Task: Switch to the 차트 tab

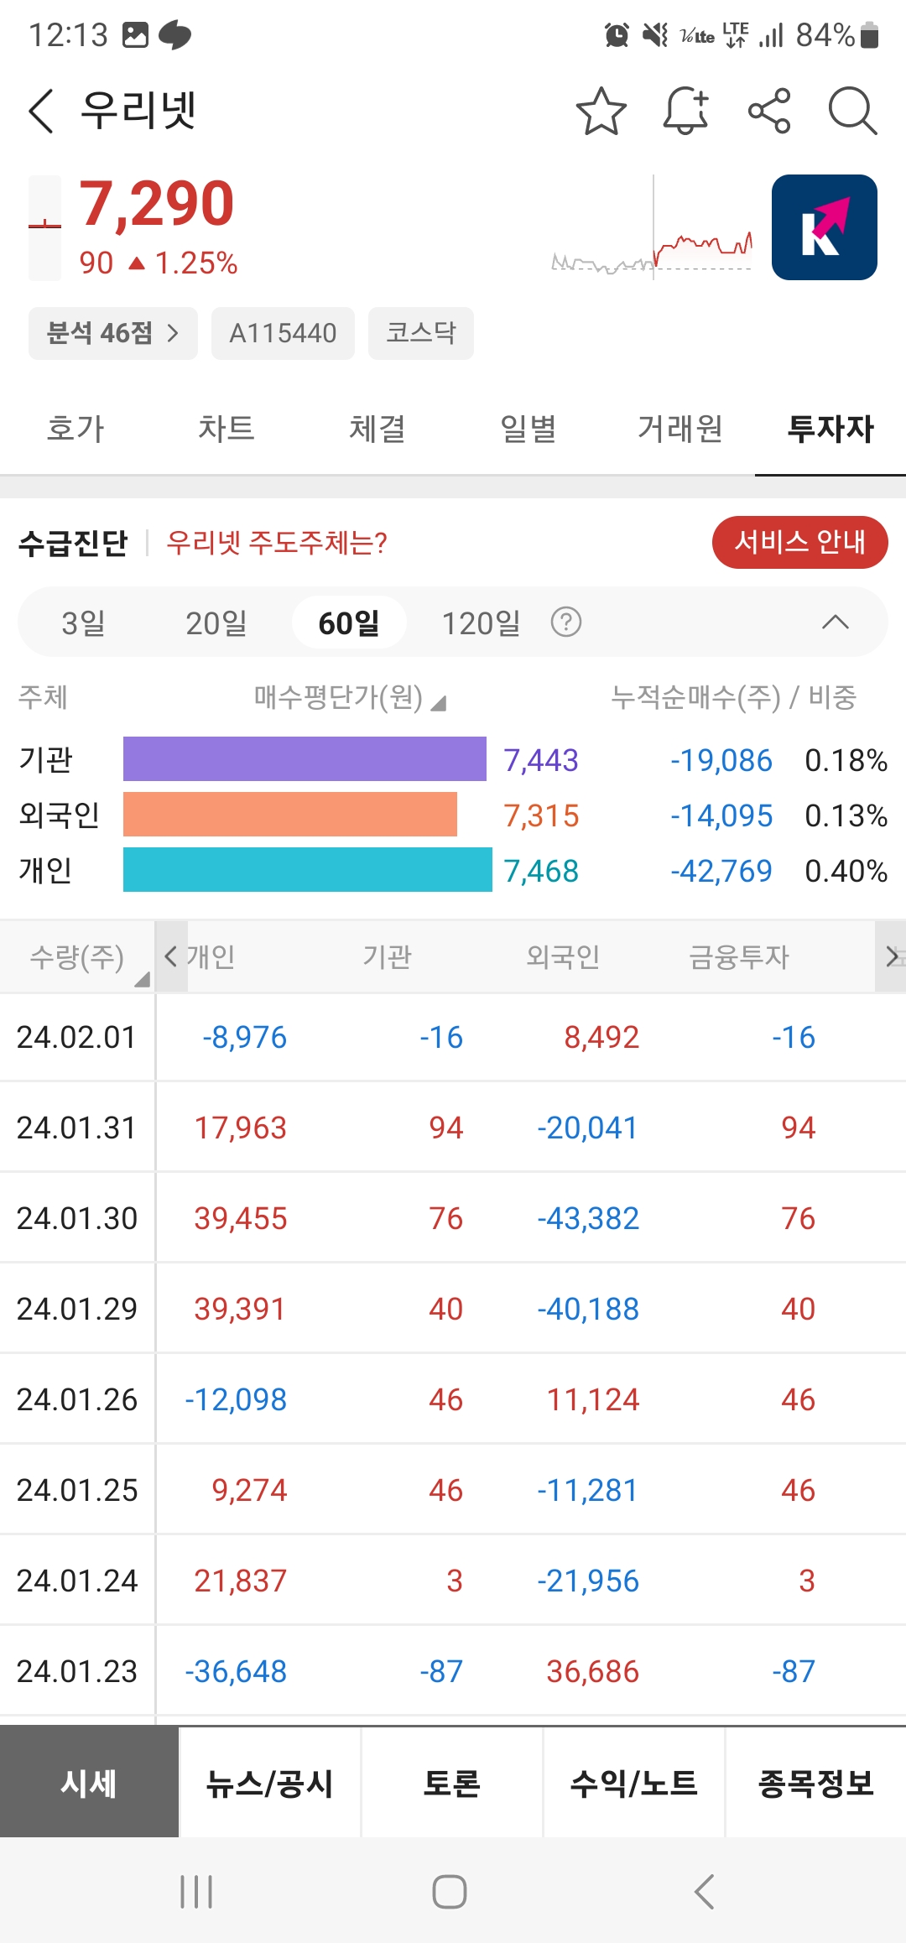Action: pyautogui.click(x=226, y=429)
